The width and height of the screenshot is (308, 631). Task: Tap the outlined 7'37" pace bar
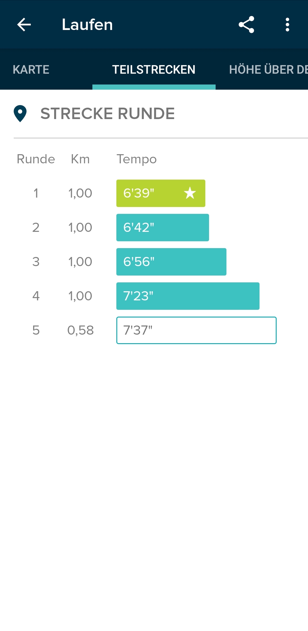pos(196,330)
